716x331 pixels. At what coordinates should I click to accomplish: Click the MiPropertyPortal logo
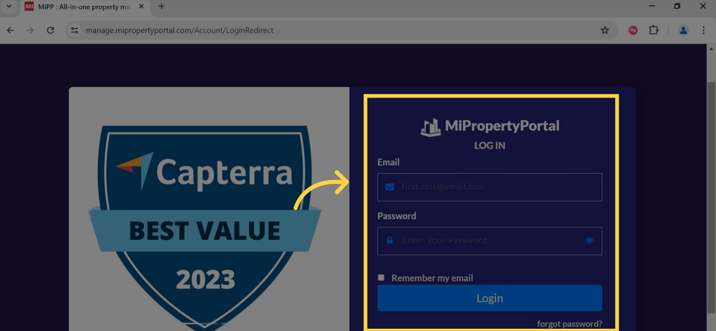click(489, 127)
